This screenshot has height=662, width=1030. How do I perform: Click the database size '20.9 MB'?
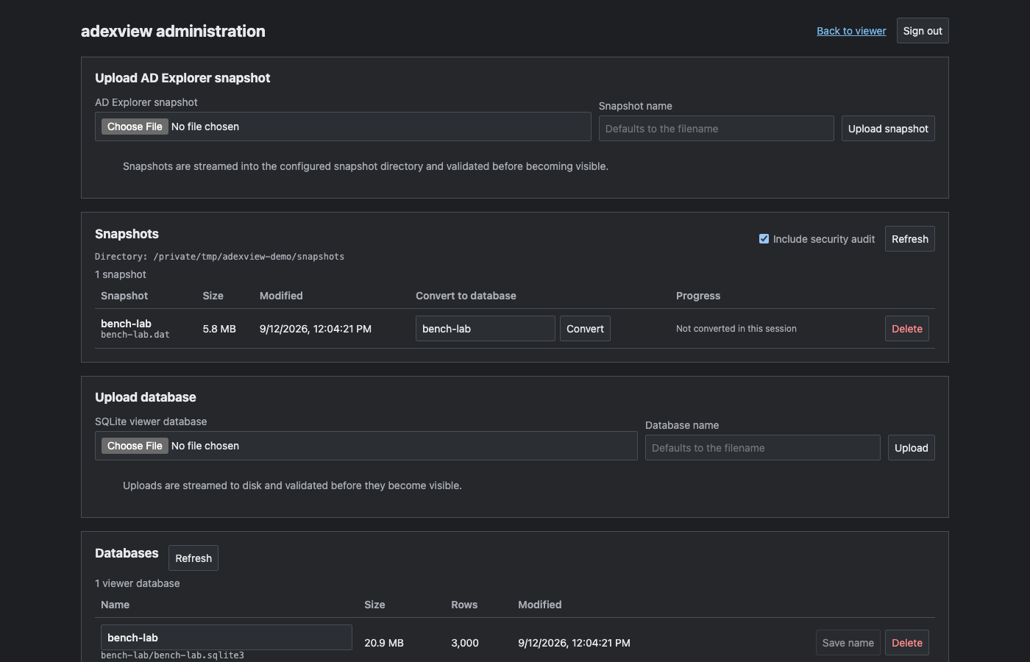[384, 643]
